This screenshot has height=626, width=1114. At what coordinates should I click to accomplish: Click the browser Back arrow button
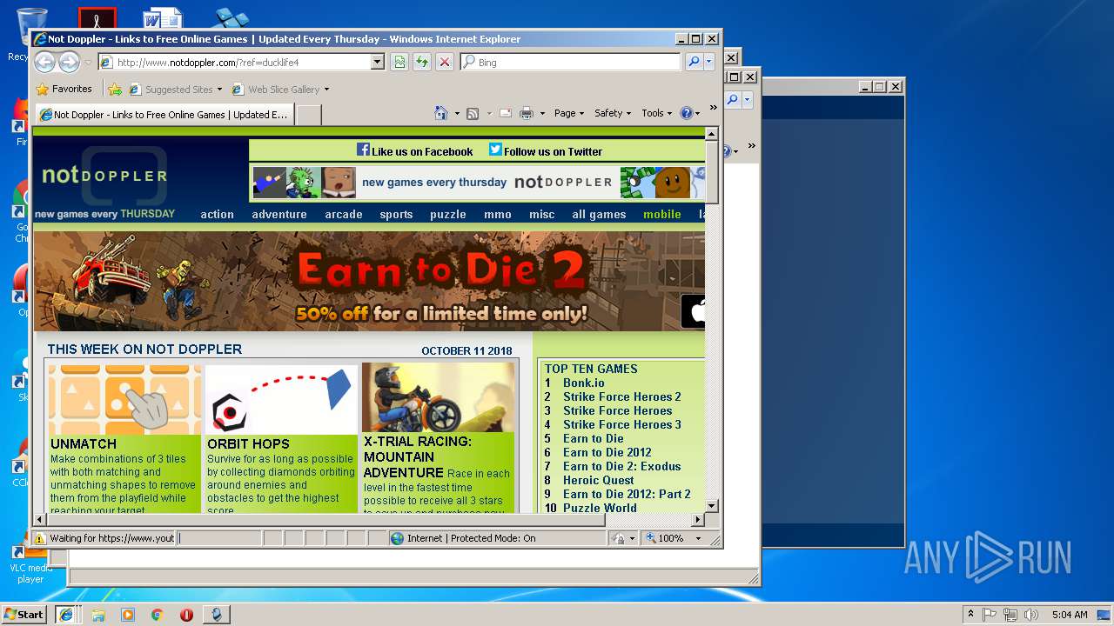pos(44,62)
